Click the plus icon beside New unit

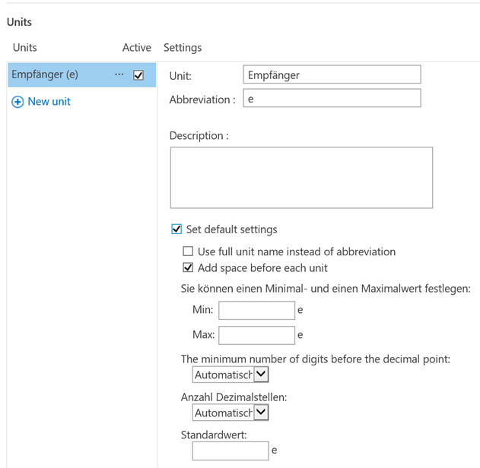[17, 102]
